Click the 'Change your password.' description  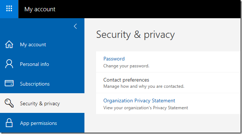(126, 66)
